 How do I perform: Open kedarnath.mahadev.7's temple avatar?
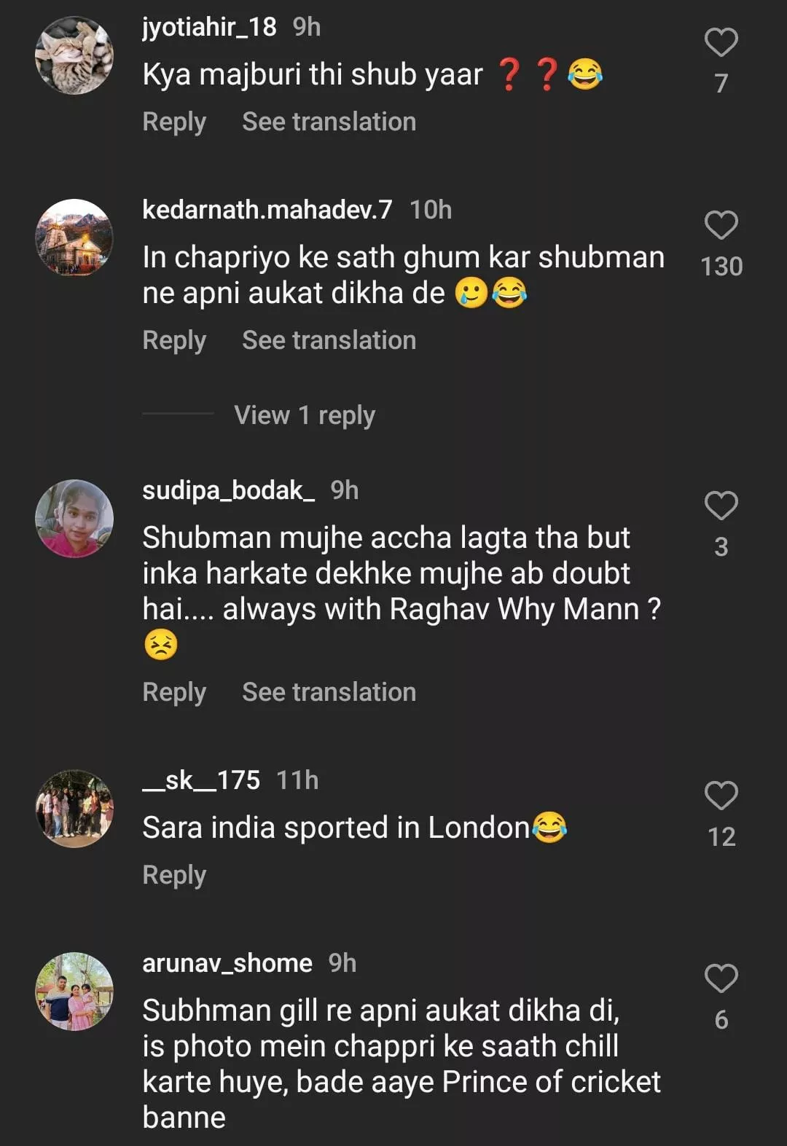[74, 238]
